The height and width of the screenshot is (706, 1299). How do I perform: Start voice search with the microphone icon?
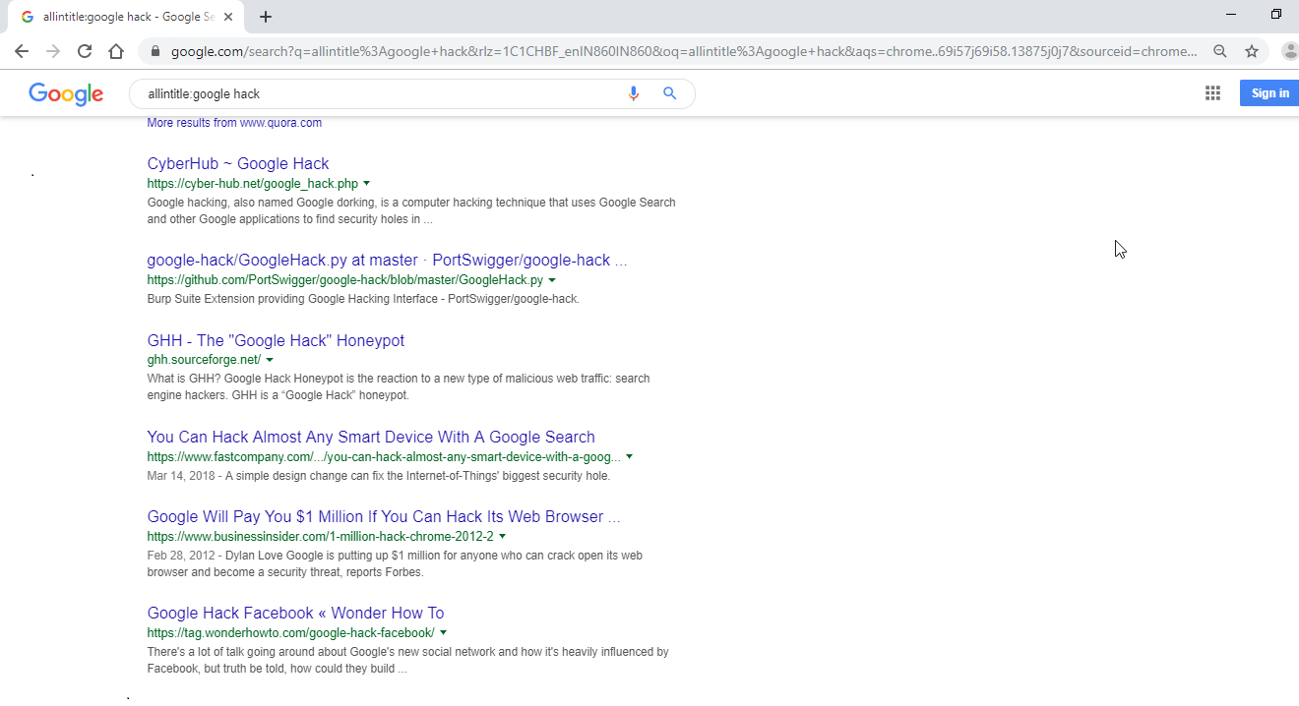click(634, 93)
